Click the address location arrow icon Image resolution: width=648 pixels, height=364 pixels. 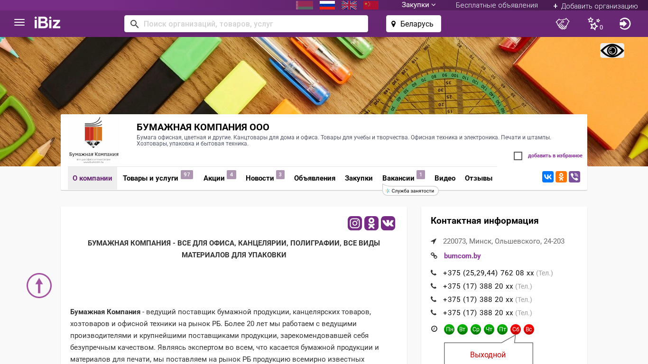pyautogui.click(x=434, y=241)
